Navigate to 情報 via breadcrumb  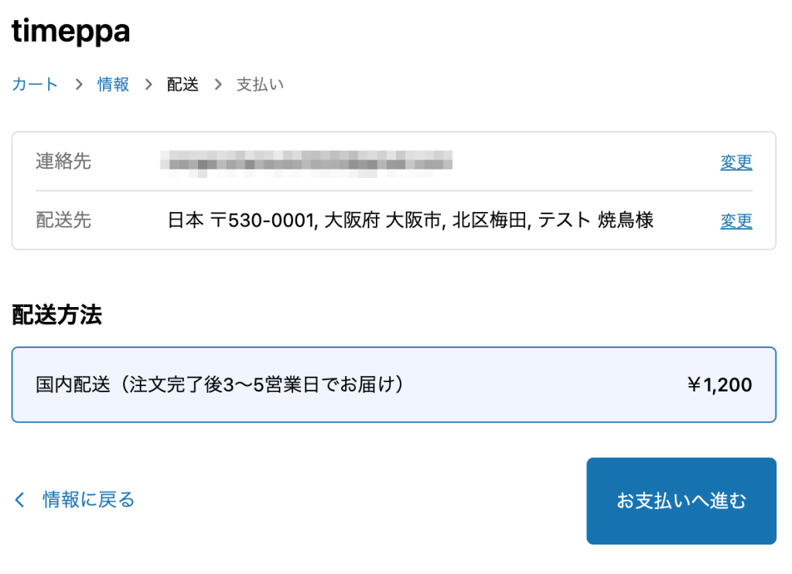pyautogui.click(x=112, y=84)
